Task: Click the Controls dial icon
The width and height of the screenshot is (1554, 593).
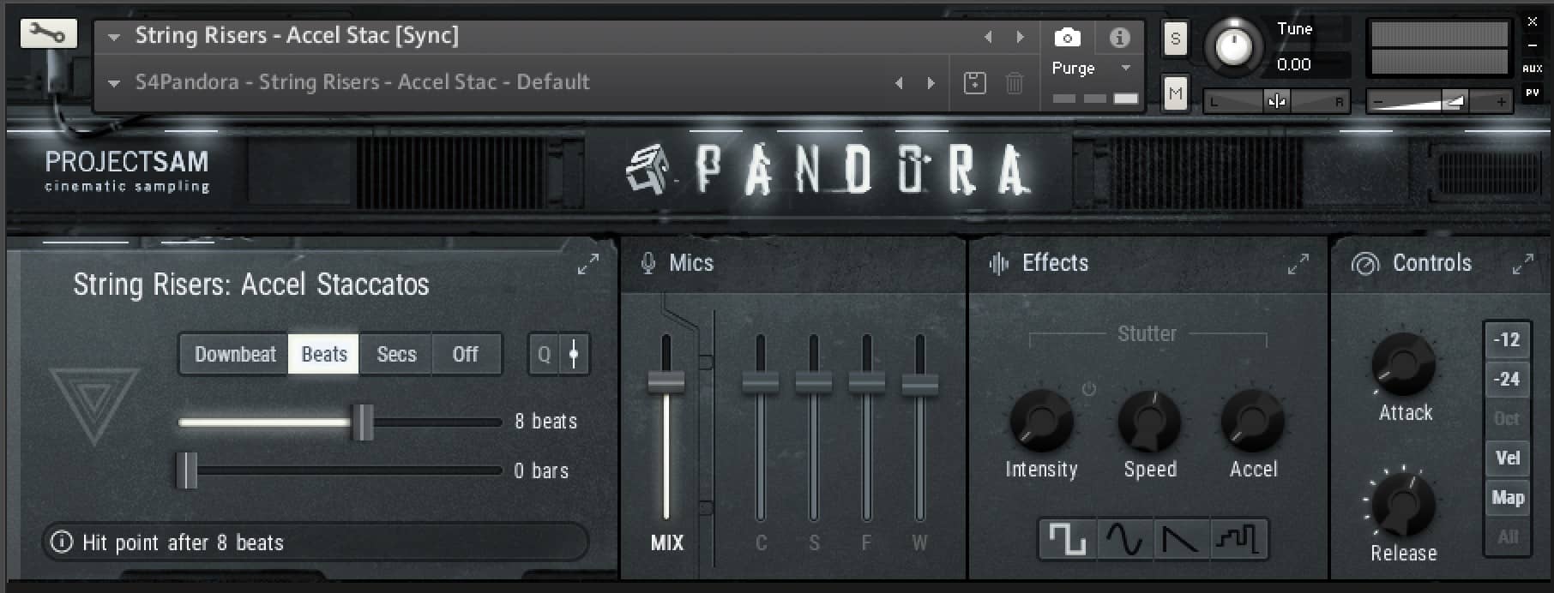Action: point(1364,264)
